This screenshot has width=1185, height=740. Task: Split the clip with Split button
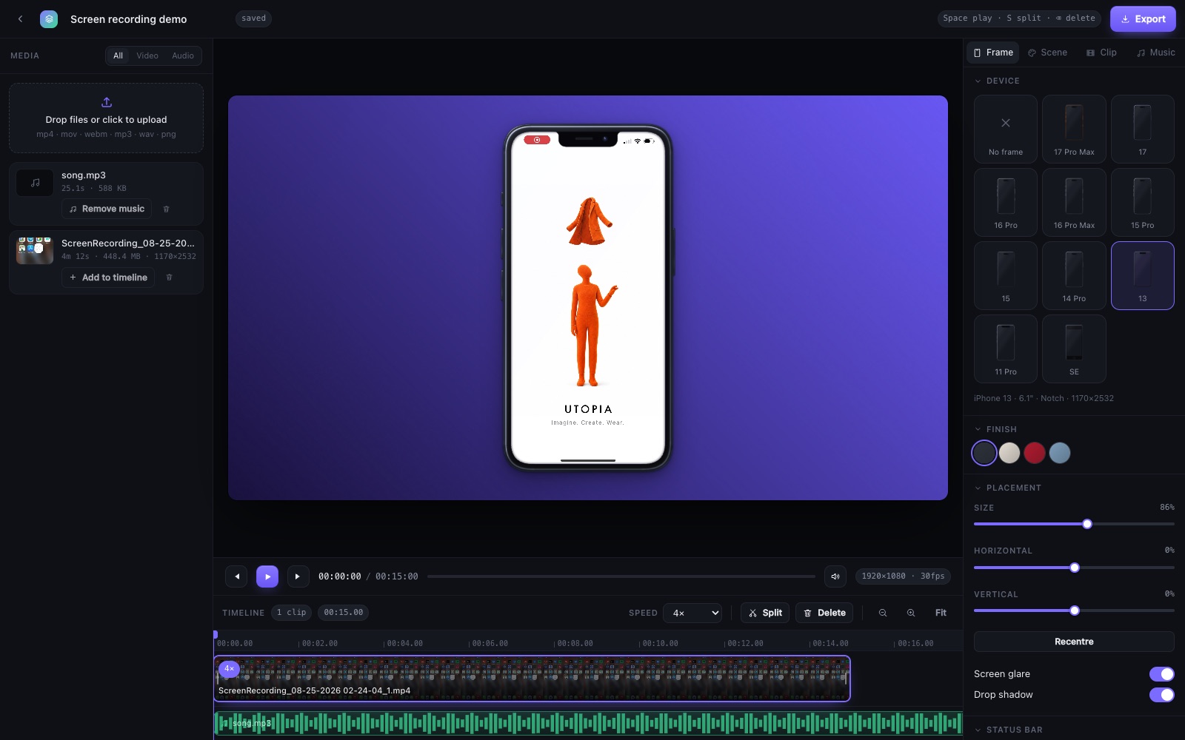coord(765,613)
